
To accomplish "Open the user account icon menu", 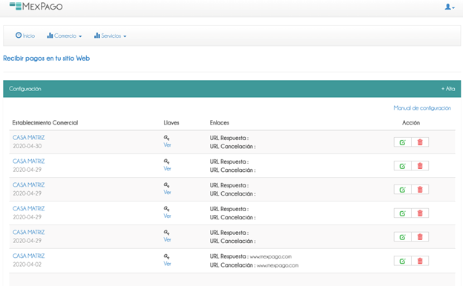I will click(450, 7).
